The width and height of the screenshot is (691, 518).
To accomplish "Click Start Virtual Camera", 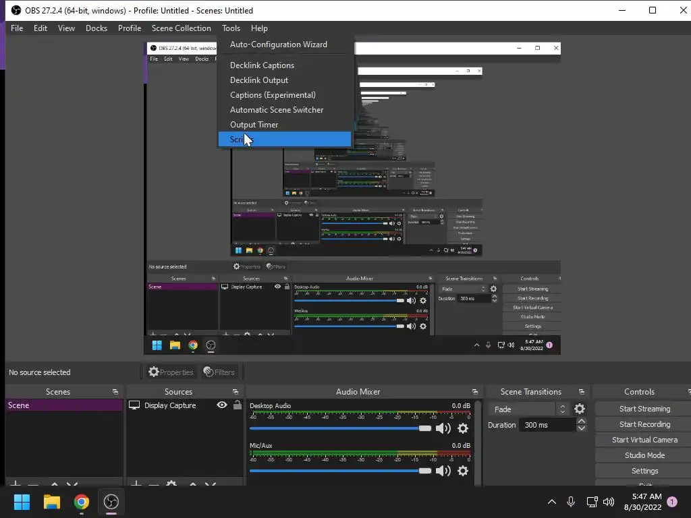I will tap(644, 440).
